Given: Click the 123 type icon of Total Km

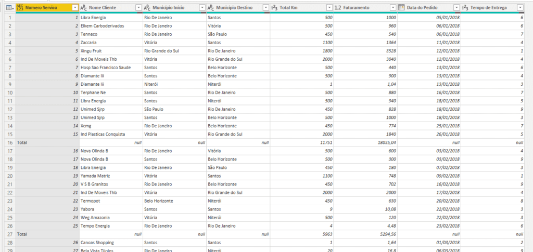Looking at the screenshot, I should tap(274, 7).
